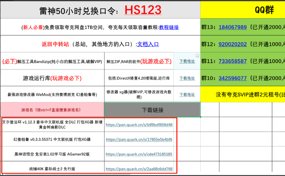Select the DirectX修复4.20增强版 description cell
Image resolution: width=285 pixels, height=176 pixels.
click(x=139, y=78)
